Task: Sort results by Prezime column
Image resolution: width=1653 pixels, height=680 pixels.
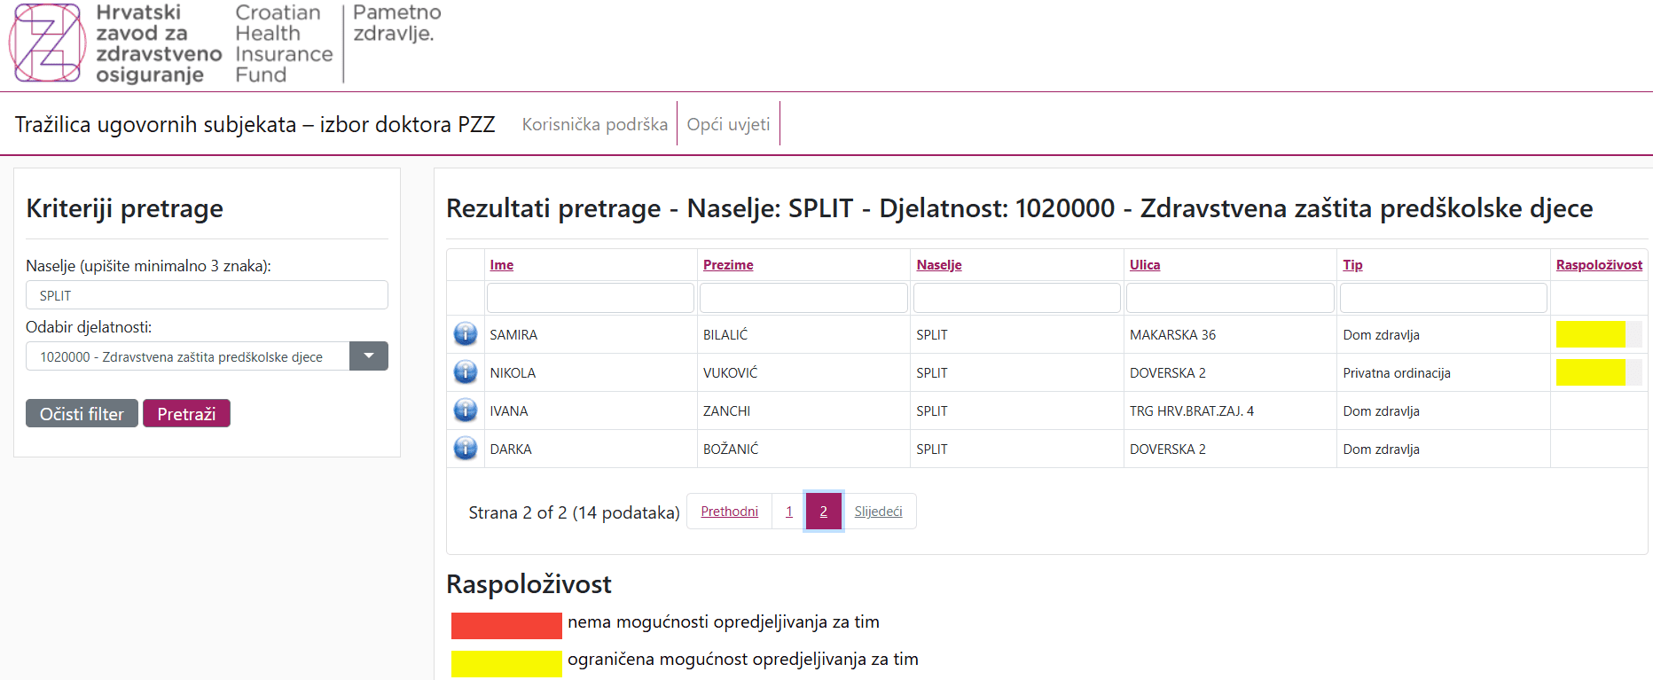Action: [x=728, y=265]
